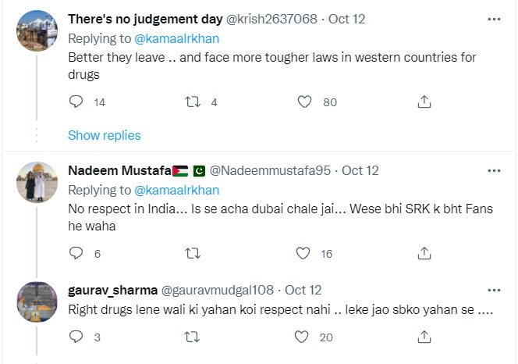Share gaurav_sharma's tweet

tap(424, 337)
